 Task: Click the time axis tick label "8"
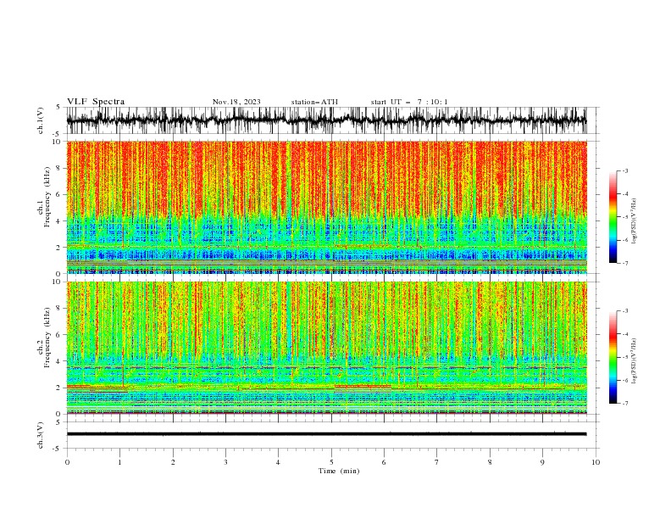pyautogui.click(x=490, y=462)
